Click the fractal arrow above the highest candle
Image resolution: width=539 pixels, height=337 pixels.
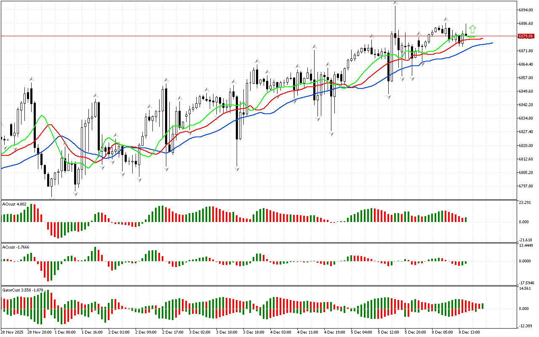[395, 3]
